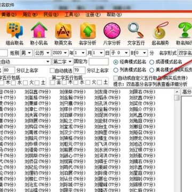Select name 刘白展(79分) in list
This screenshot has height=192, width=192.
click(x=73, y=173)
